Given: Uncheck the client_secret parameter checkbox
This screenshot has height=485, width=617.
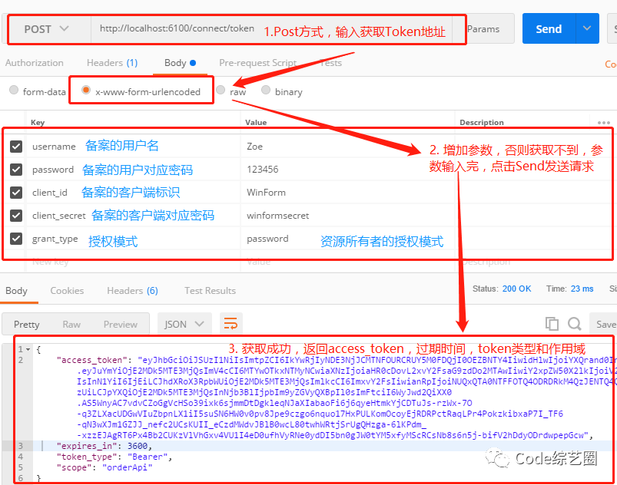Looking at the screenshot, I should tap(15, 216).
